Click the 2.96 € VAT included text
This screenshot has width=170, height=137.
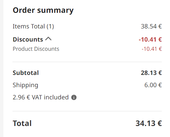tap(41, 97)
